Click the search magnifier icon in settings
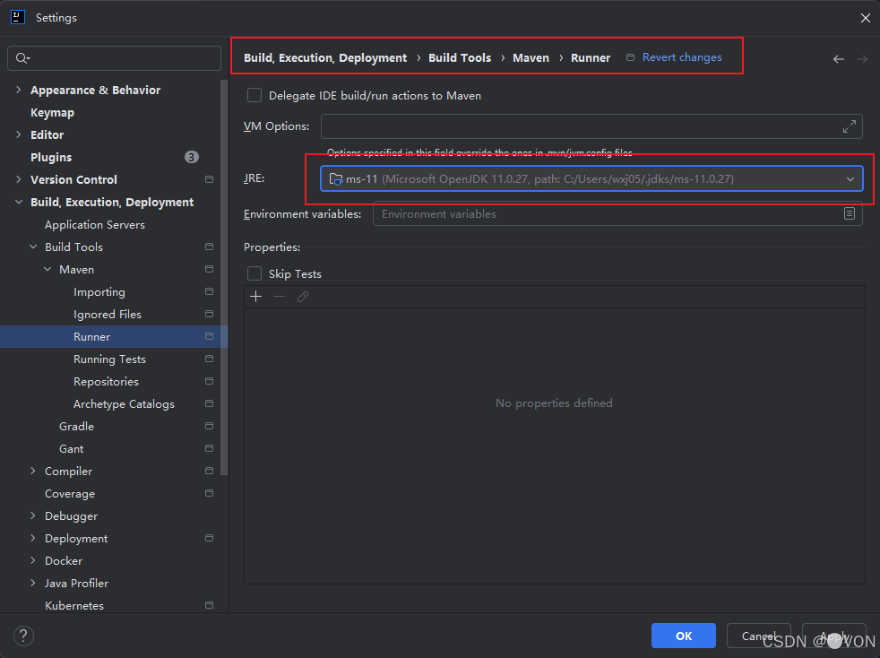880x658 pixels. pos(22,58)
